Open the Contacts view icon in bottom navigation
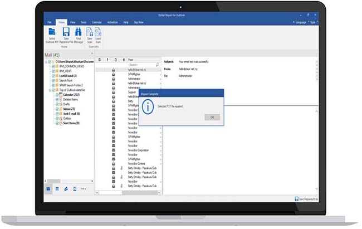362x229 pixels. (66, 189)
